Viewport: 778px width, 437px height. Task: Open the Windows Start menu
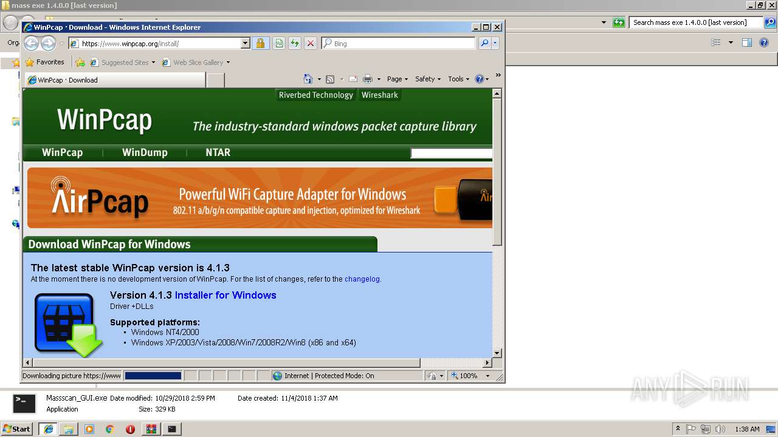(x=16, y=429)
